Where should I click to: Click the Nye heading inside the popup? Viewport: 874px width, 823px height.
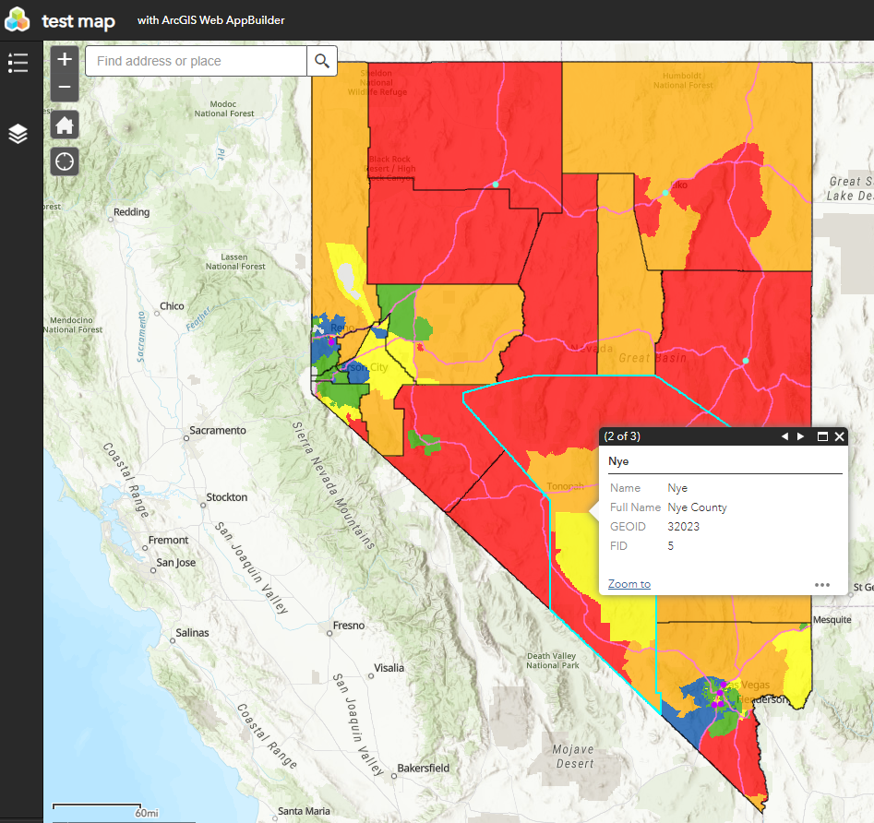point(617,460)
